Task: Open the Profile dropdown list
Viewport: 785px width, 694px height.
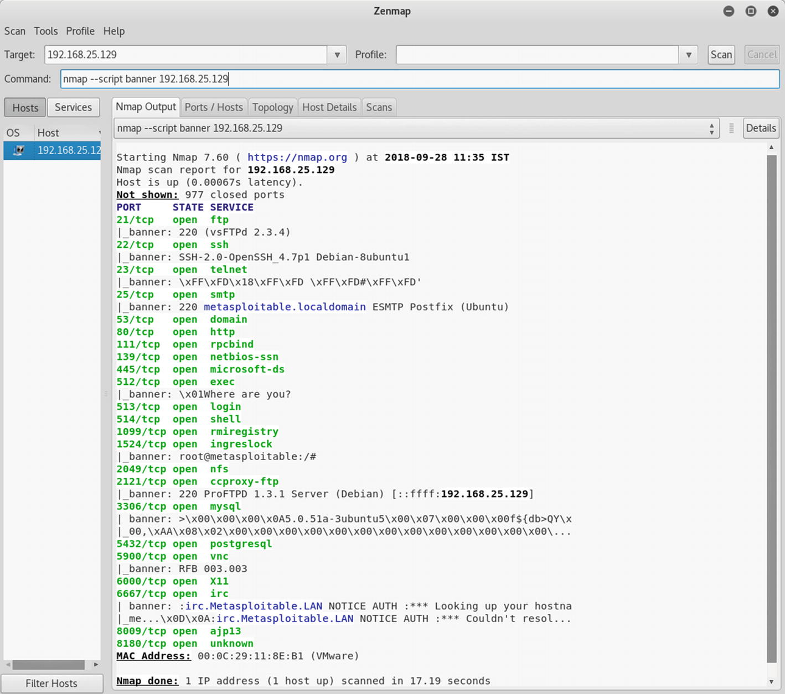Action: [688, 55]
